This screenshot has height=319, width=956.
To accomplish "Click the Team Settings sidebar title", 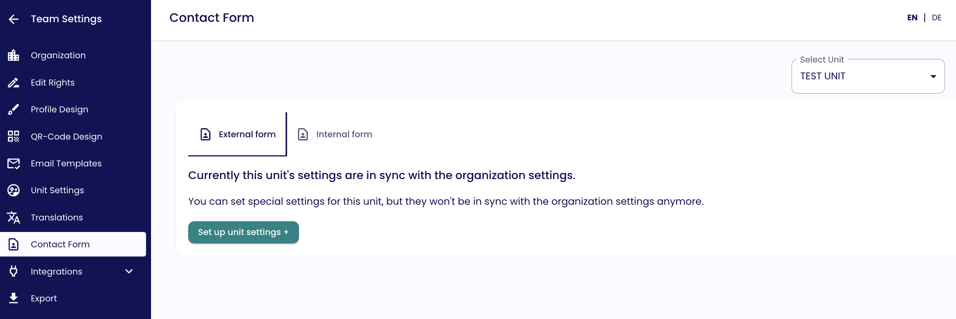I will [x=66, y=19].
